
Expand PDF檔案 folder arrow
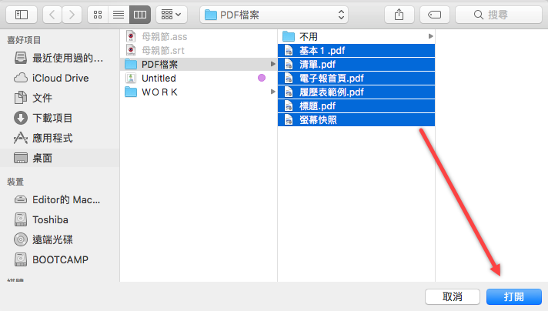tap(273, 64)
